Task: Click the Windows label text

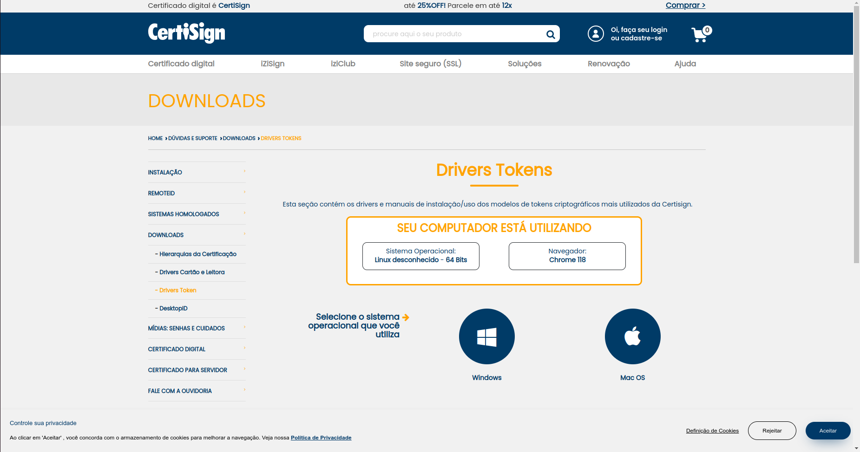Action: 487,378
